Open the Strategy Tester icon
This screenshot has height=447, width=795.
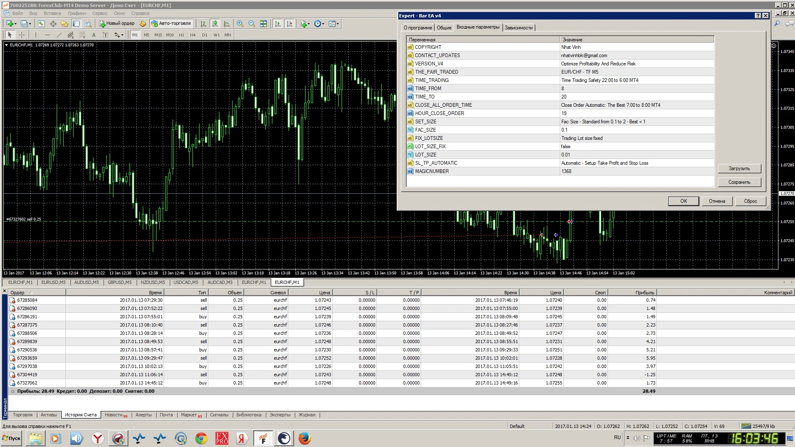pos(88,24)
